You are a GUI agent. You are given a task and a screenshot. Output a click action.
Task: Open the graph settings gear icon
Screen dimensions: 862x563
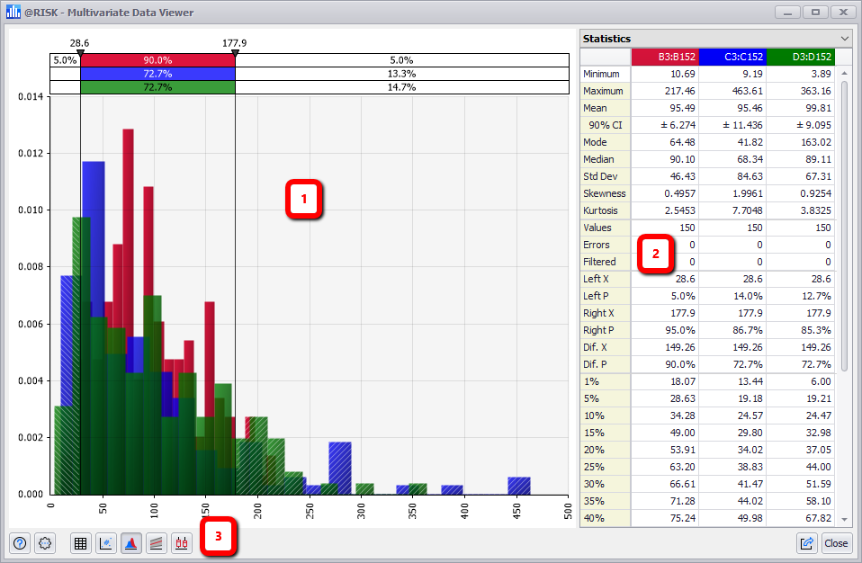pos(45,543)
